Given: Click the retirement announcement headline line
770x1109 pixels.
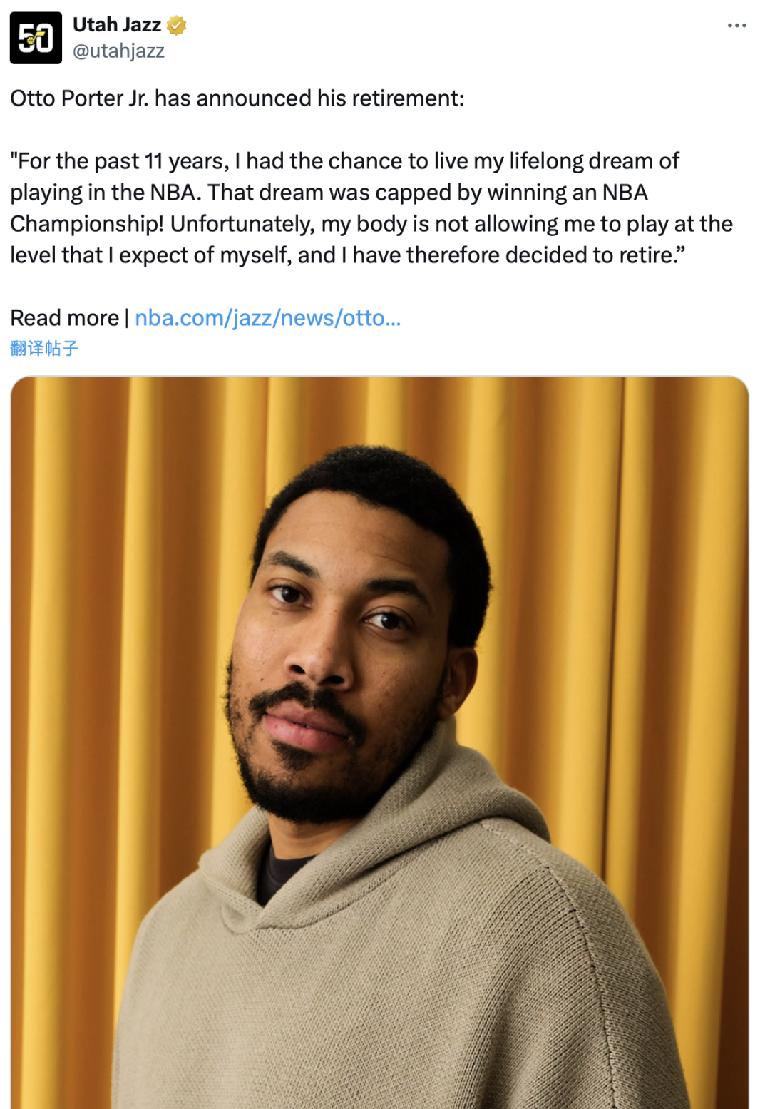Looking at the screenshot, I should pos(237,98).
